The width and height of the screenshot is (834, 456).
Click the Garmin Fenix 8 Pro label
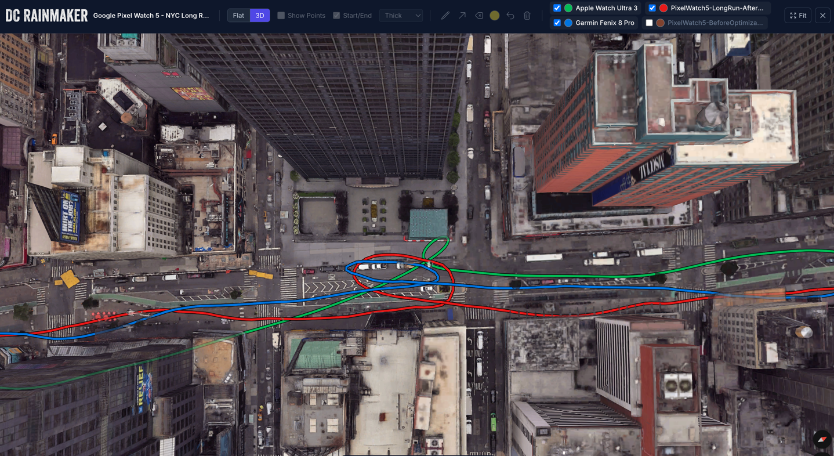coord(605,23)
